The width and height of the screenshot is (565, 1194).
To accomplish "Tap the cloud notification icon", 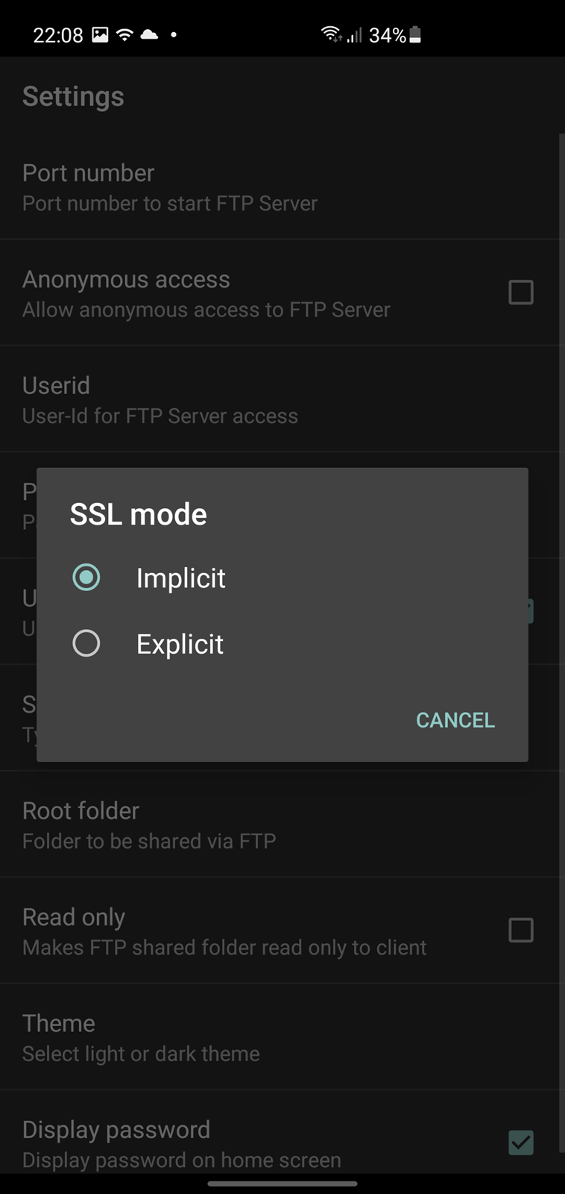I will [x=149, y=34].
